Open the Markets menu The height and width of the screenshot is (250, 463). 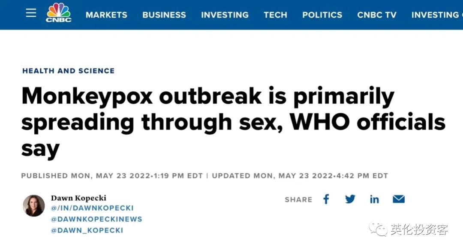point(106,15)
